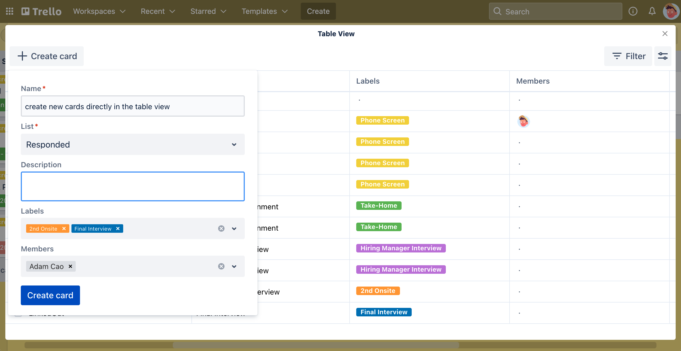Click inside the Description text field
This screenshot has height=351, width=681.
[133, 186]
